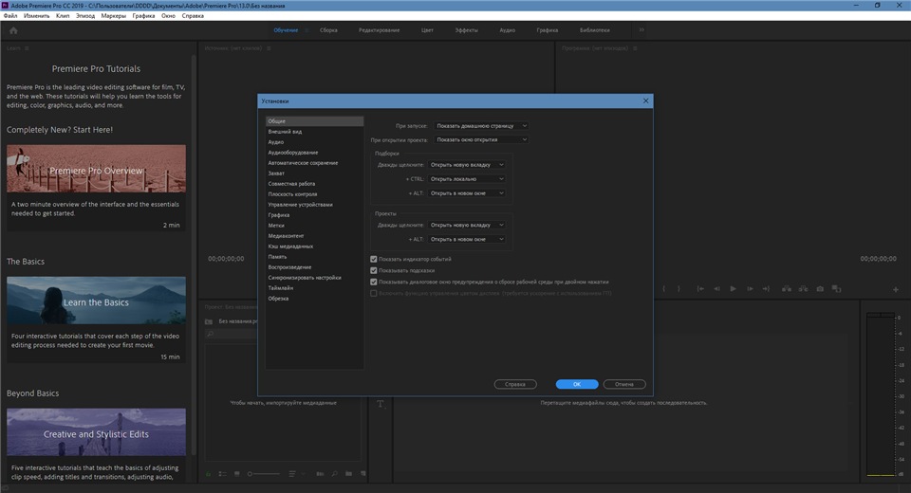Open Learn panel menu icon
911x493 pixels.
[27, 48]
